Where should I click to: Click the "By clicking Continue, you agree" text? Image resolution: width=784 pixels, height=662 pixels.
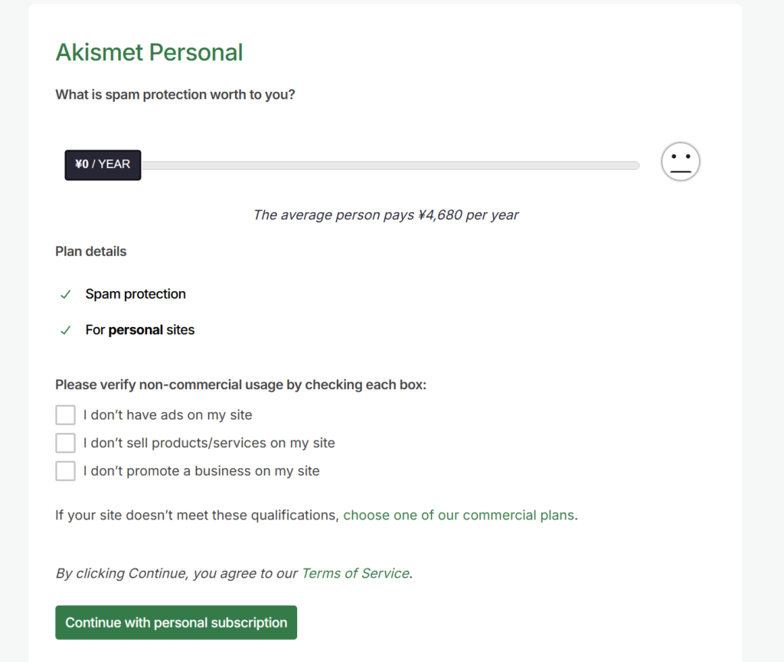click(178, 573)
